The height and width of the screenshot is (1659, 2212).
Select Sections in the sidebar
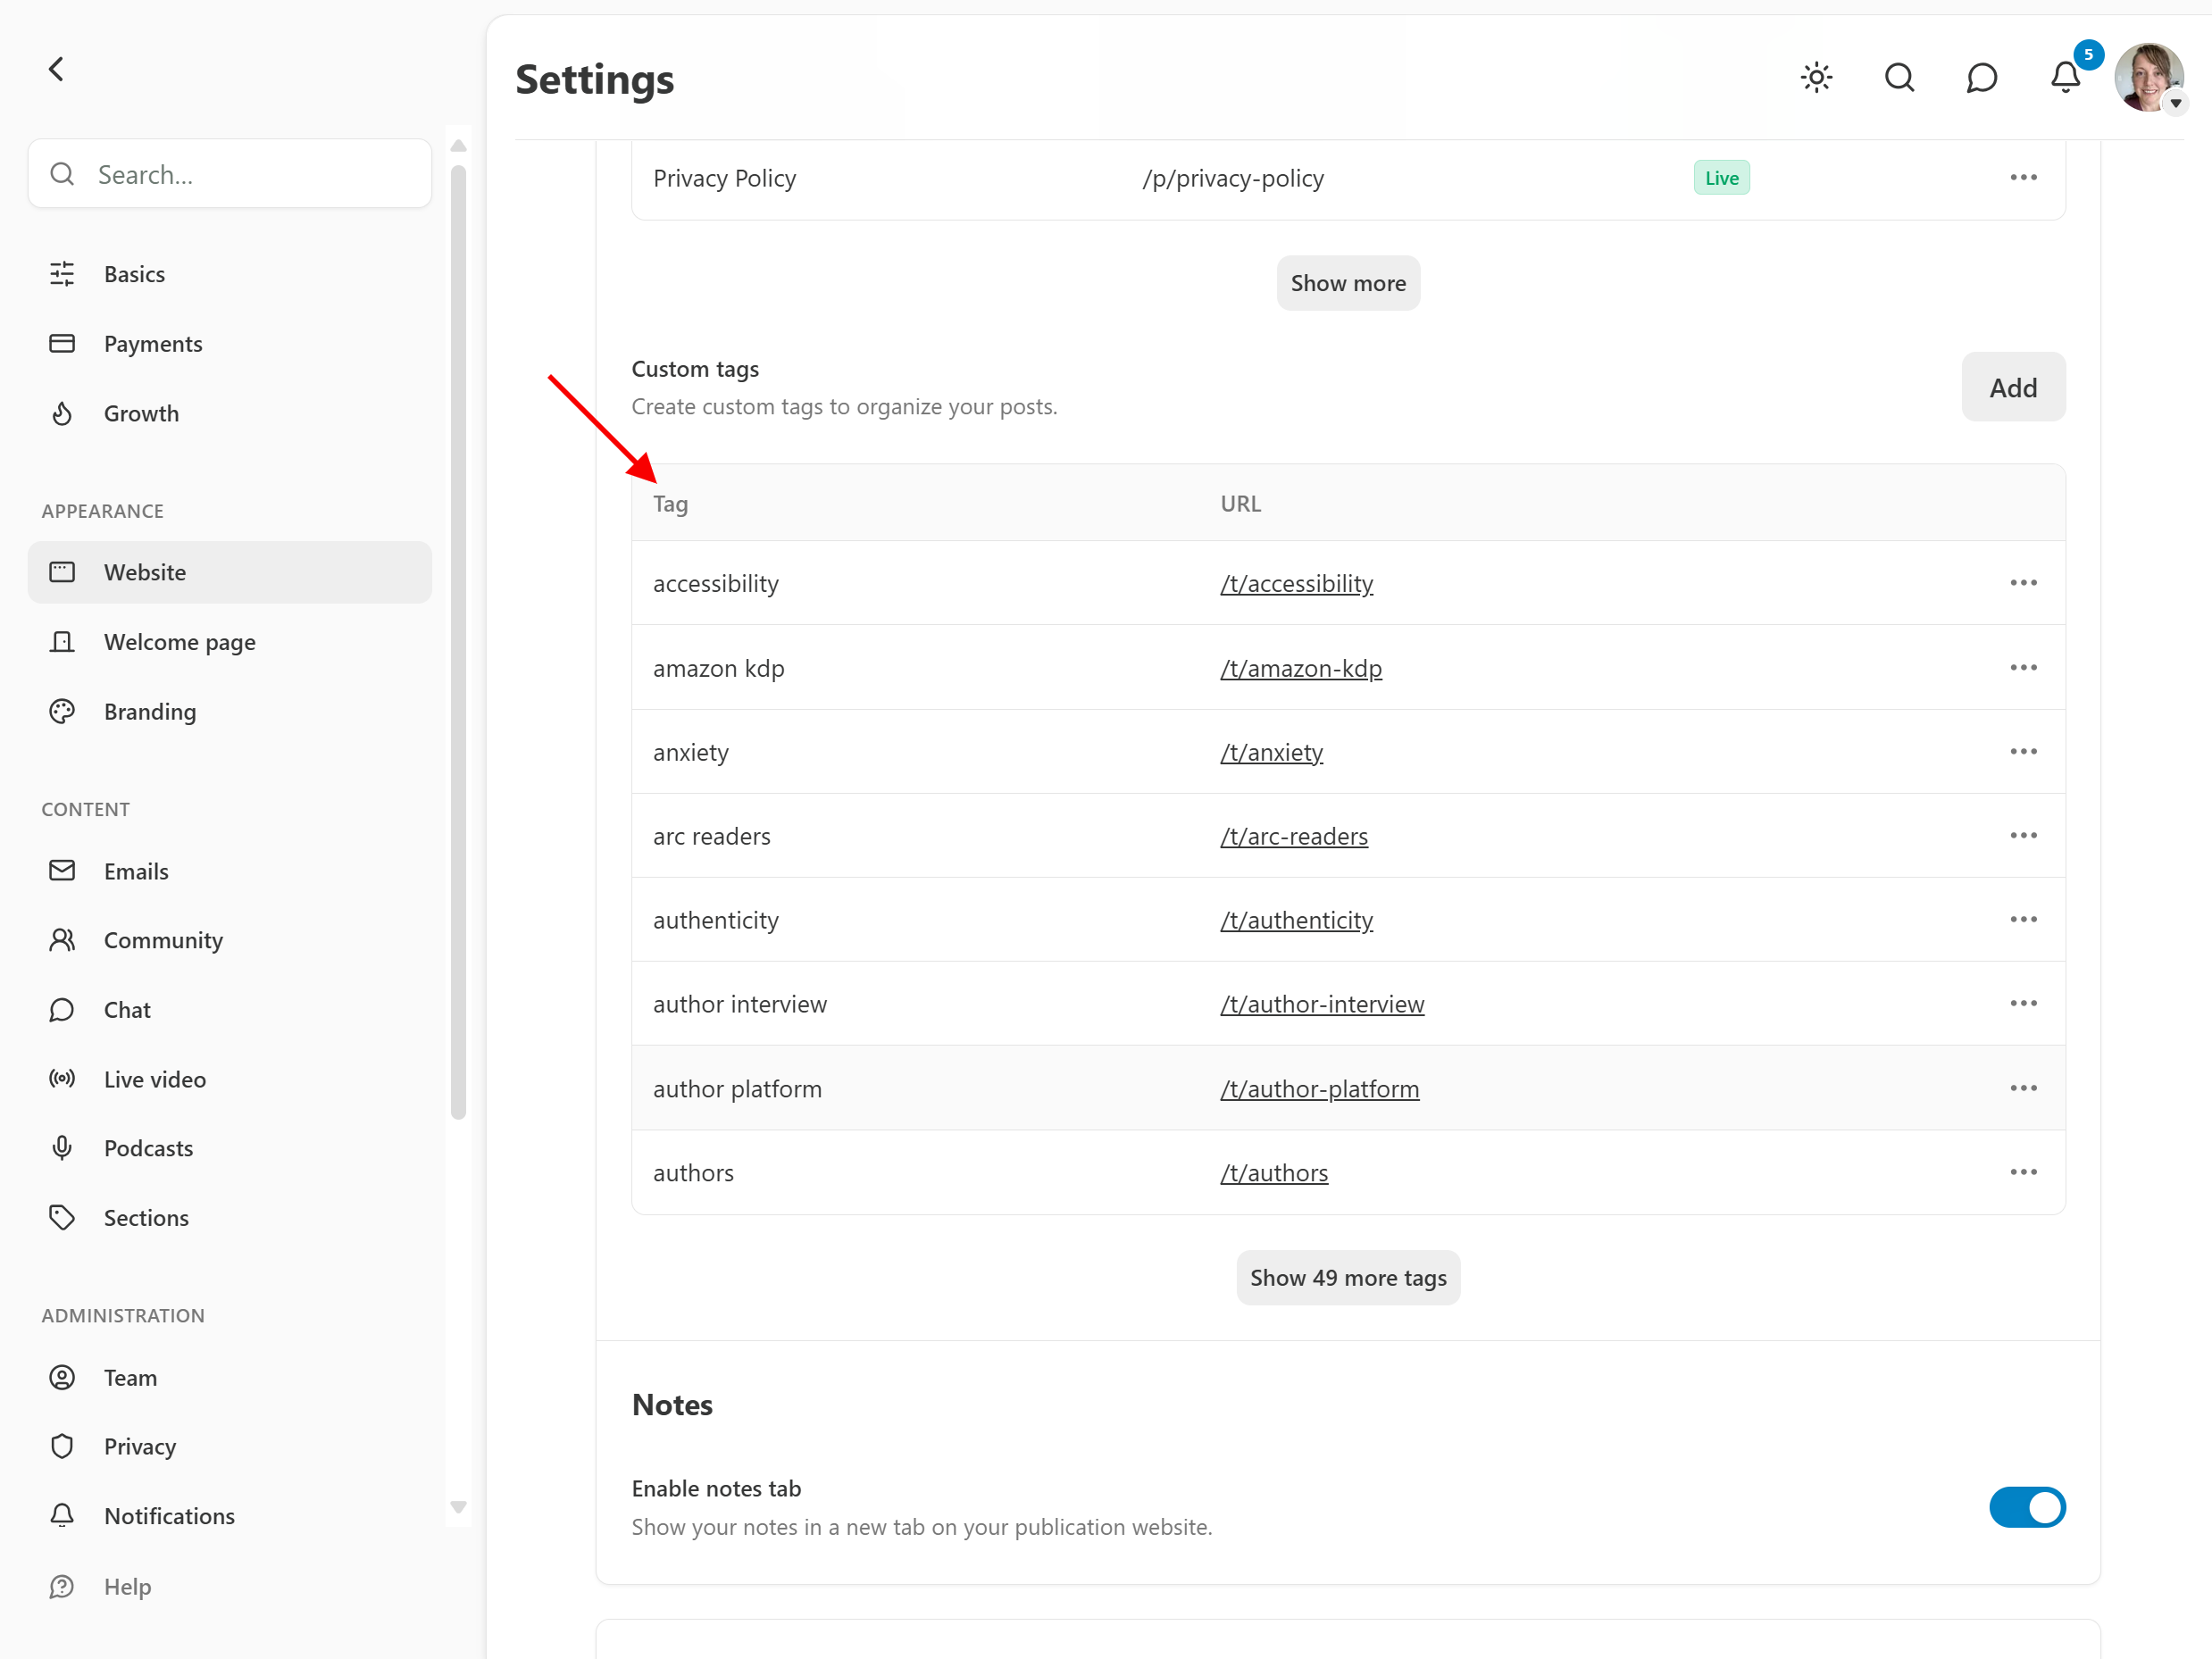[x=146, y=1217]
